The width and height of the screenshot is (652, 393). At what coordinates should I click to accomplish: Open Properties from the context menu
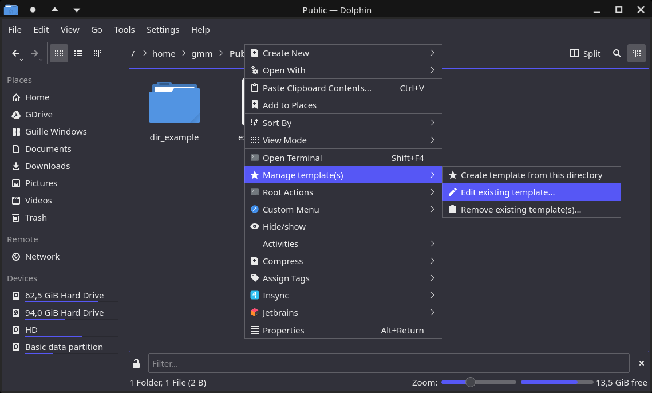(x=343, y=330)
